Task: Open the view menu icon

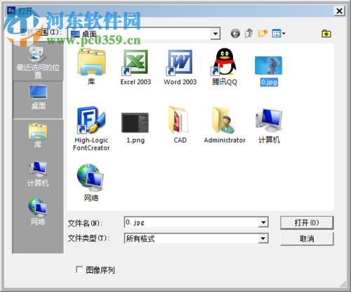Action: tap(278, 34)
